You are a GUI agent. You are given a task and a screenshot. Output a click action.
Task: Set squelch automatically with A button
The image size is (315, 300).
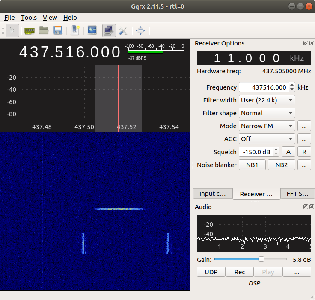tap(288, 152)
